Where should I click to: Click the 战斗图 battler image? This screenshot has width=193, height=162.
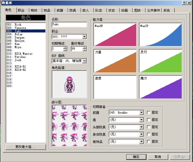(x=69, y=126)
